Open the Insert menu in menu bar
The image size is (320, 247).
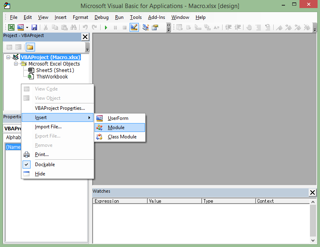point(60,17)
